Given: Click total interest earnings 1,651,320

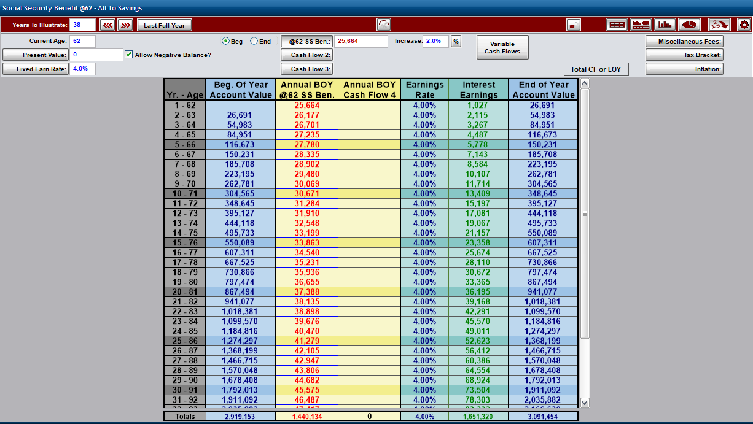Looking at the screenshot, I should click(478, 417).
